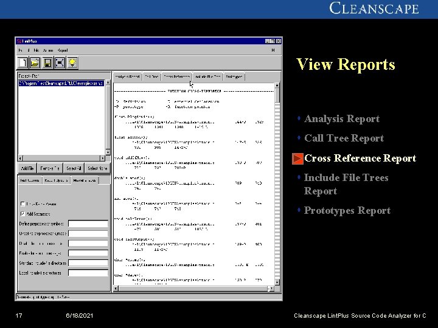This screenshot has height=328, width=438.
Task: Click the Standard include file directories field
Action: pos(88,263)
